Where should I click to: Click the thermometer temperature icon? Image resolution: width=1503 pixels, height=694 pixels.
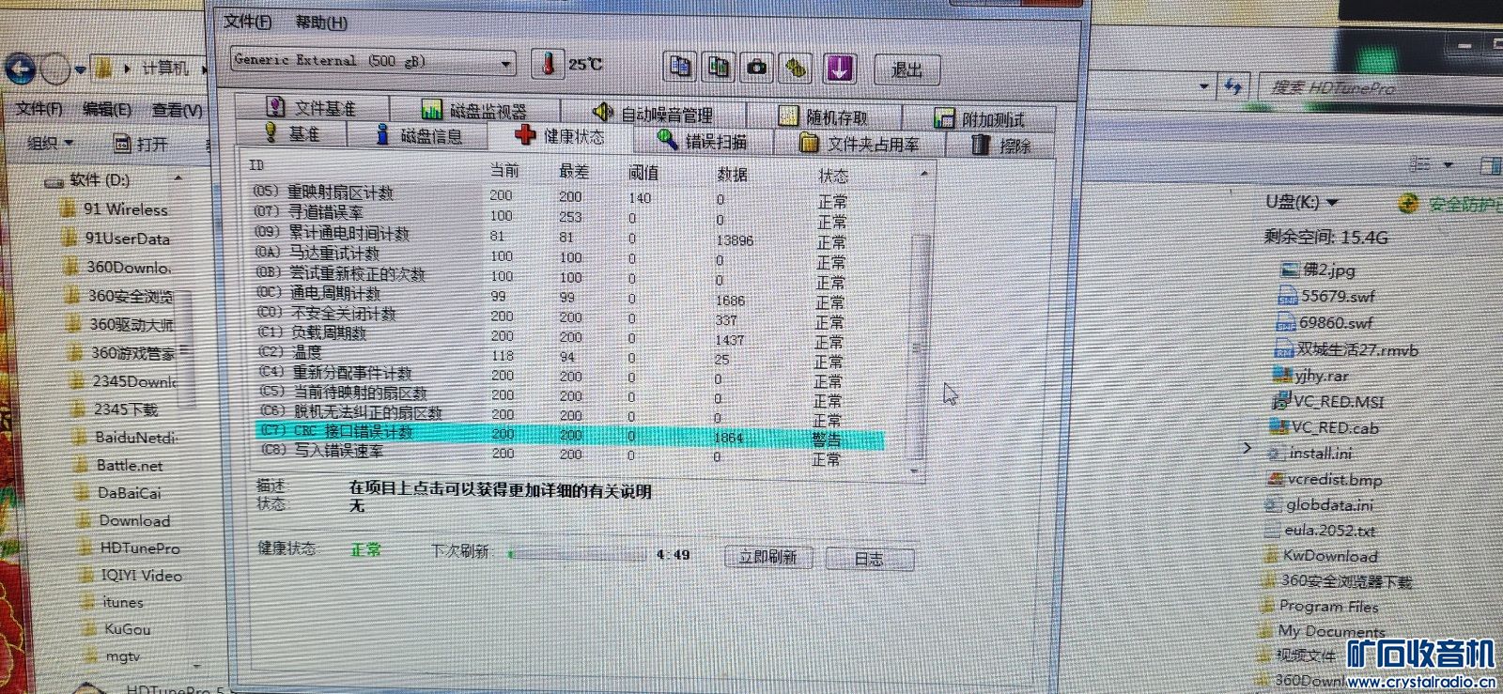pyautogui.click(x=548, y=63)
